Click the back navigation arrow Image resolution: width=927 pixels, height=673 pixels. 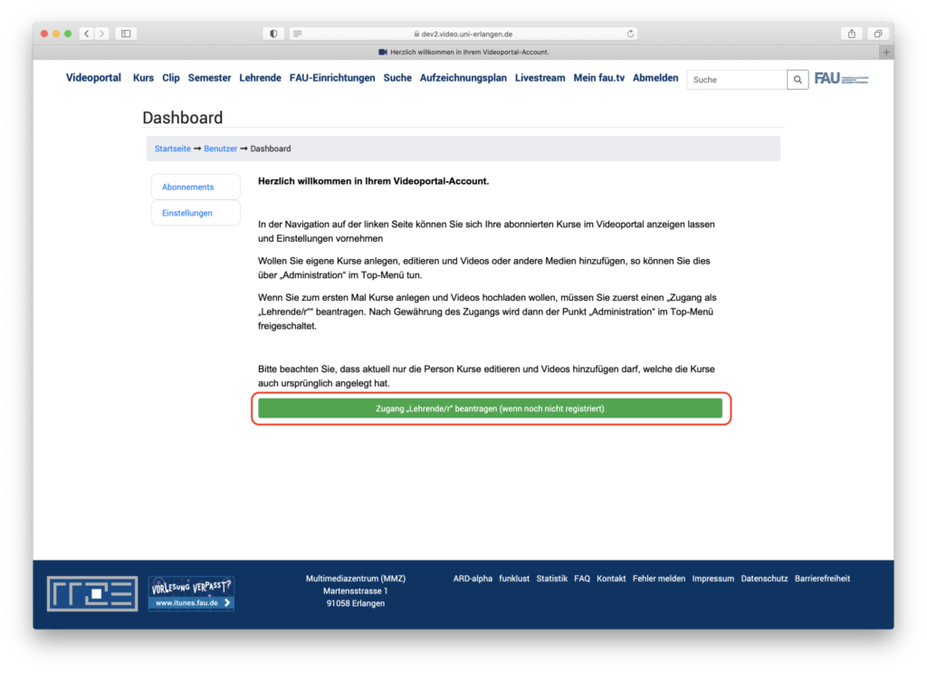coord(86,33)
